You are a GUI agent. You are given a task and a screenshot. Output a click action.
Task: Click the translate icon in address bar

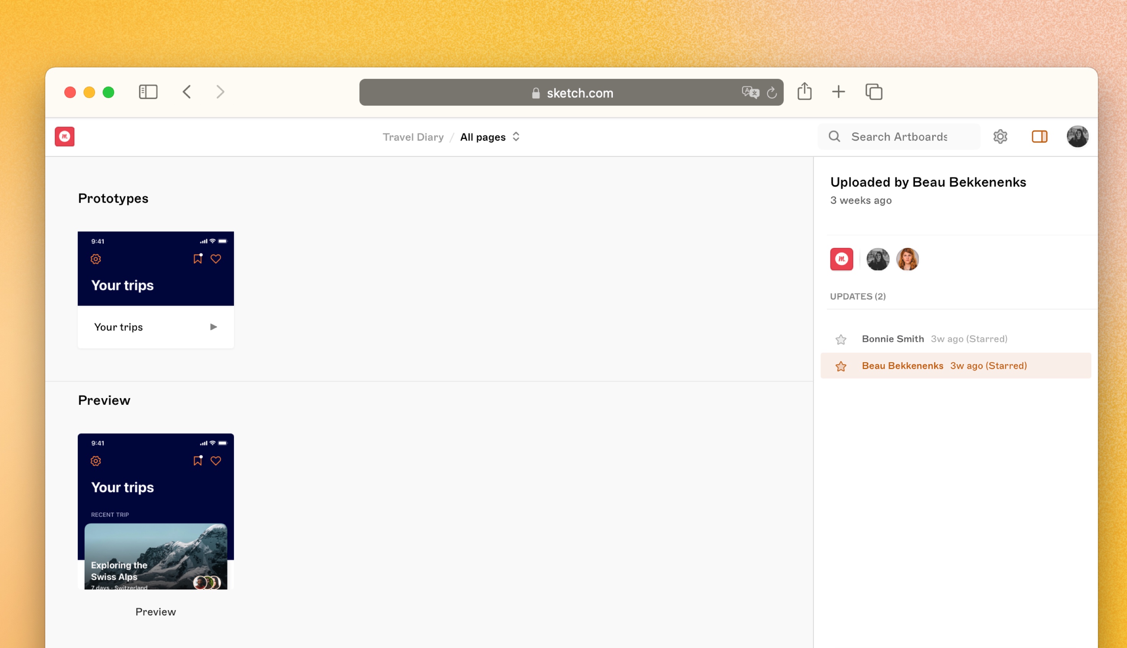point(750,93)
